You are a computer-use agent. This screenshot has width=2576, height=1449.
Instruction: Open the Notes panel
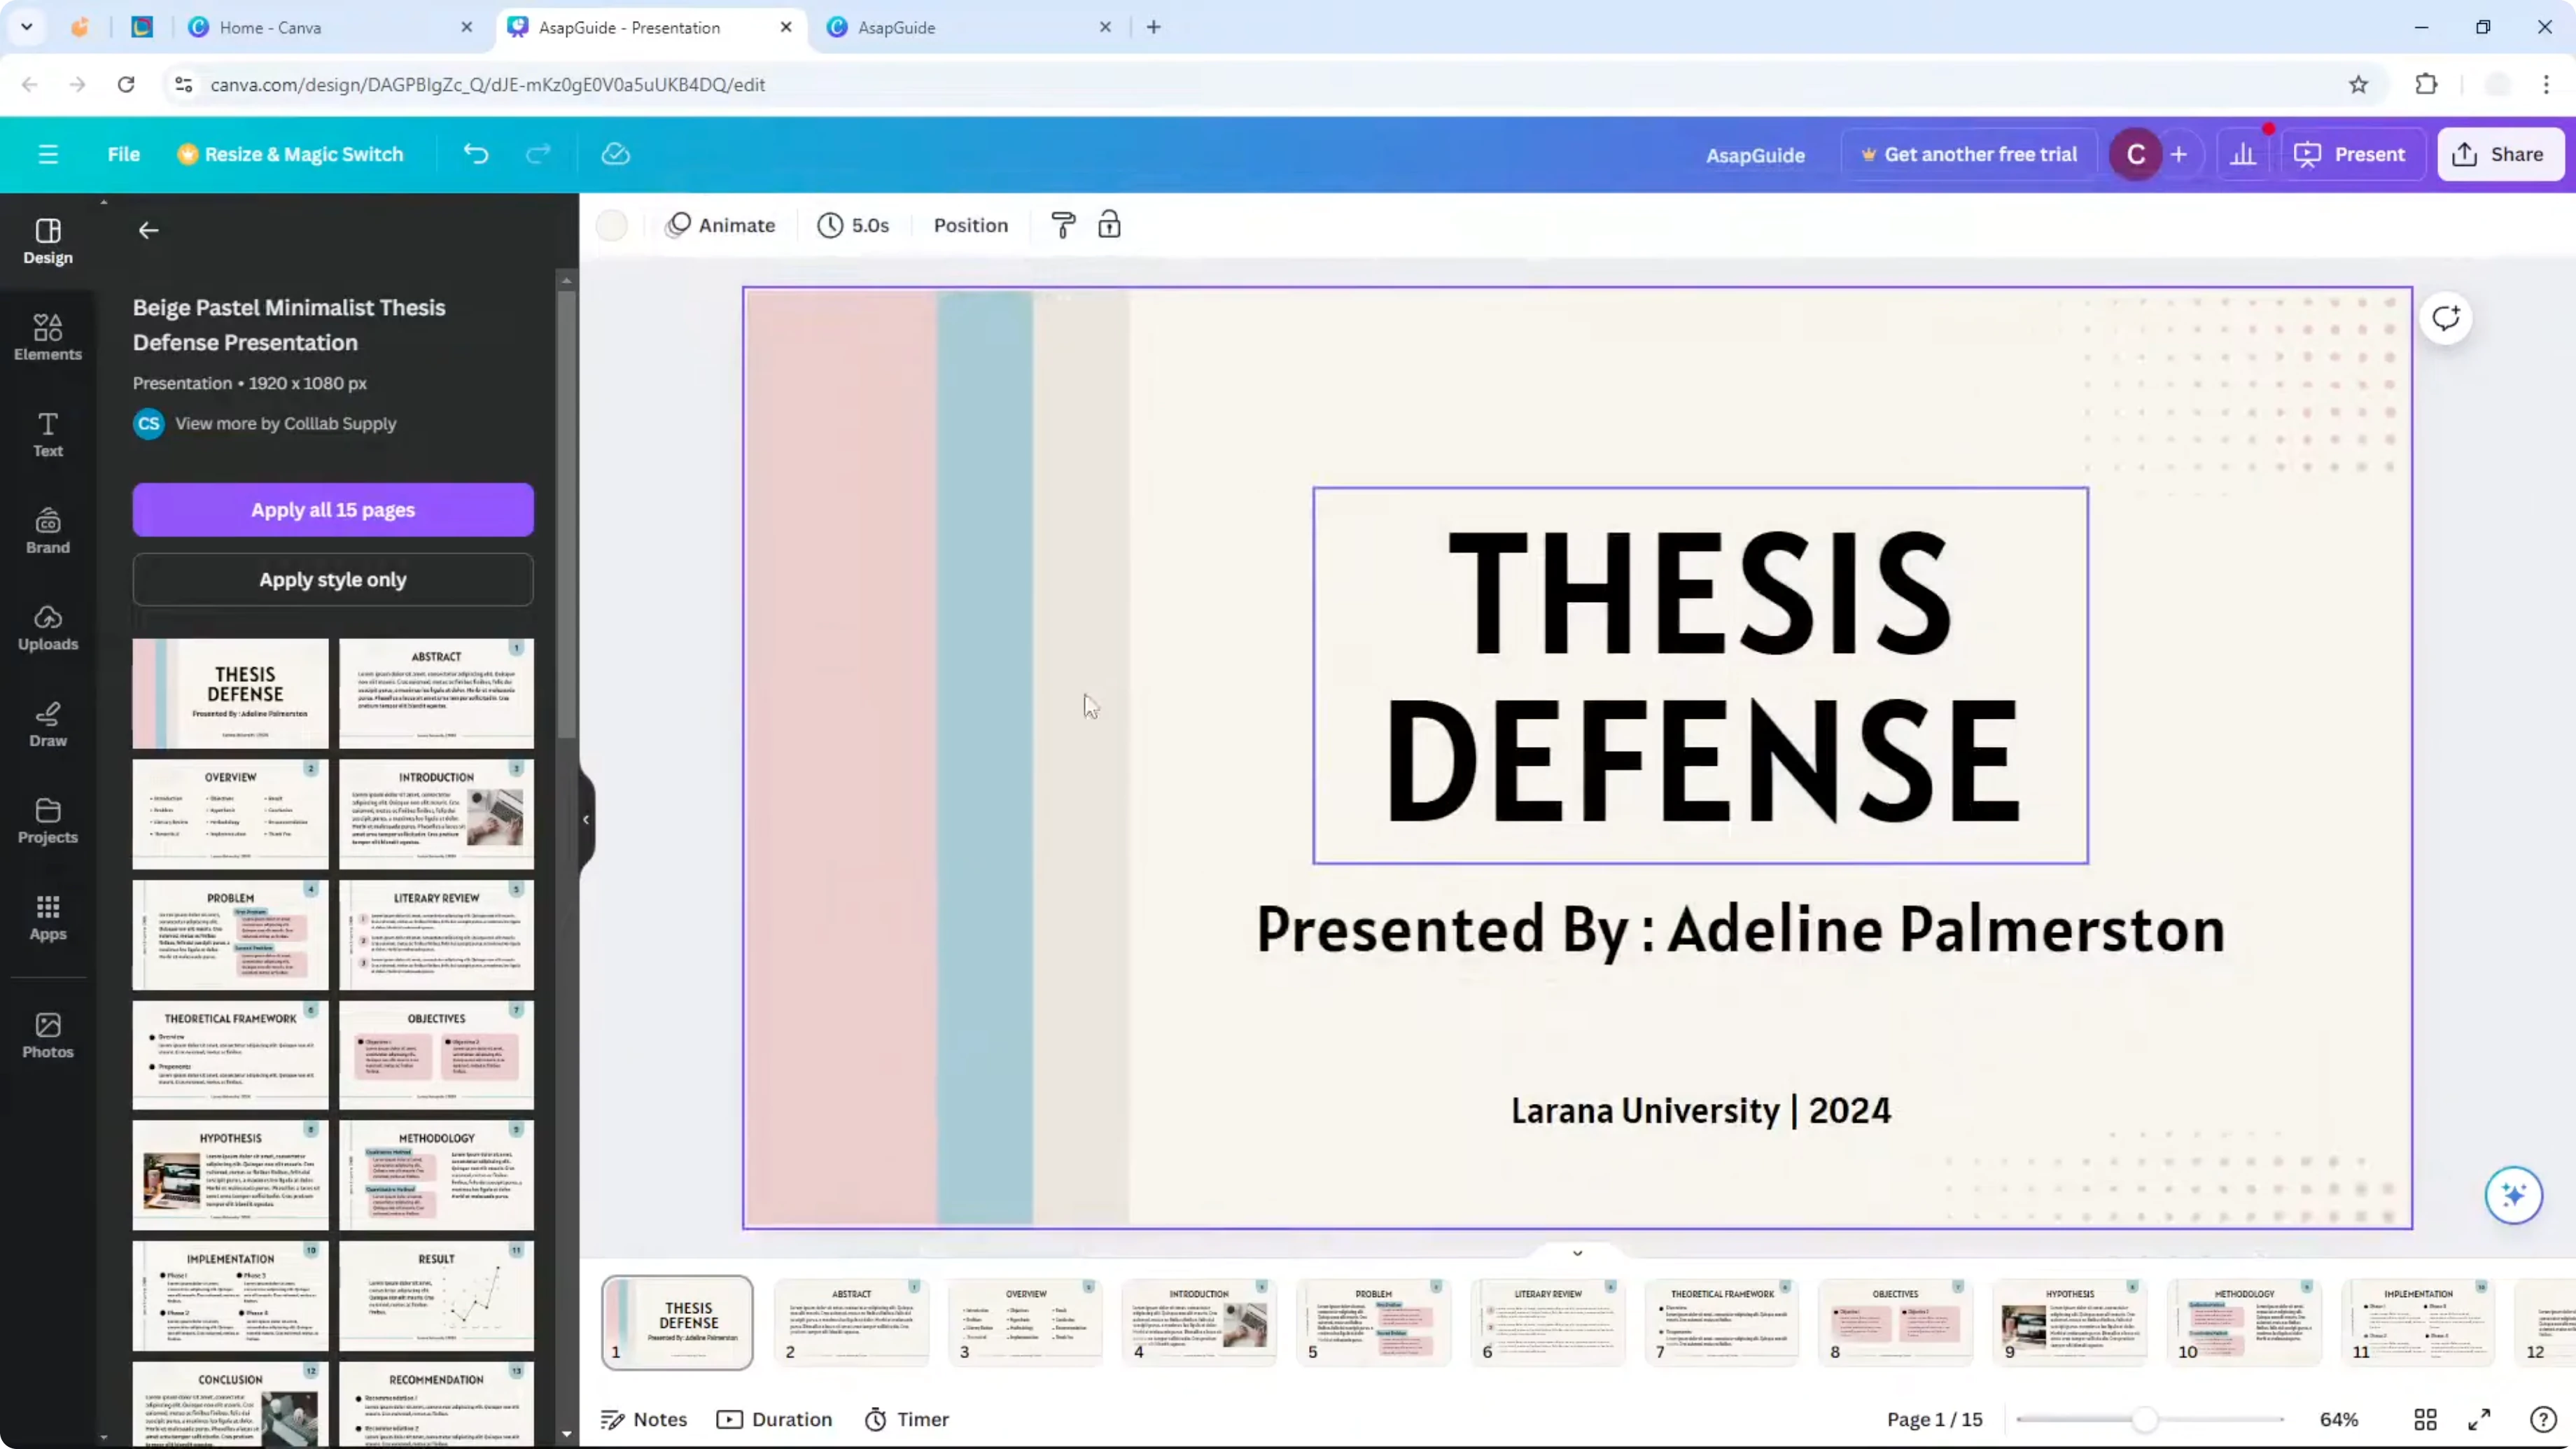[644, 1420]
